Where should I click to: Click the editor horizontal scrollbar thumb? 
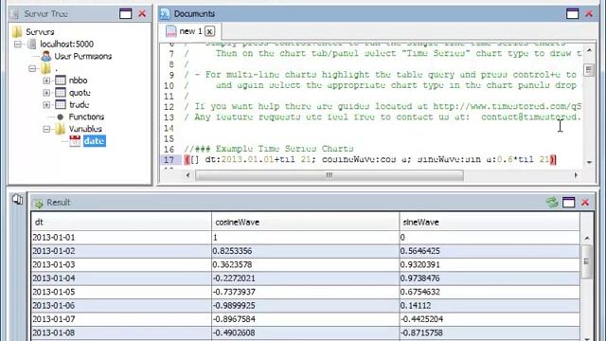click(x=330, y=175)
